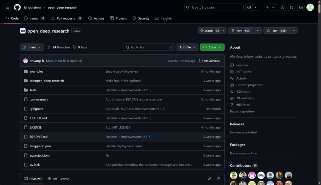This screenshot has width=321, height=185.
Task: Expand the Watch notifications dropdown arrow
Action: [223, 31]
